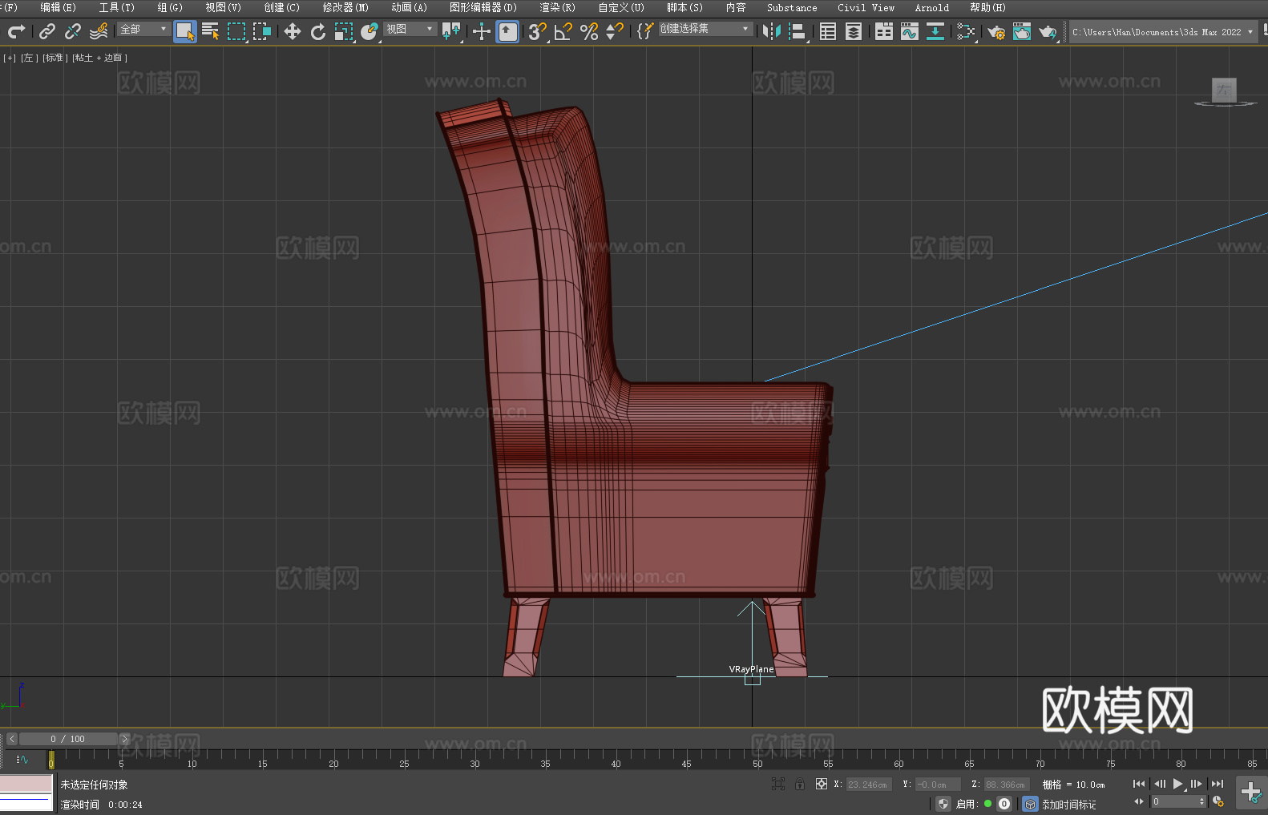This screenshot has width=1268, height=815.
Task: Click the pink color swatch at bottom-left
Action: point(26,783)
